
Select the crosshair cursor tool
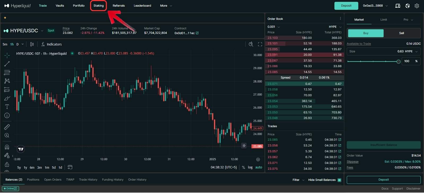7,55
